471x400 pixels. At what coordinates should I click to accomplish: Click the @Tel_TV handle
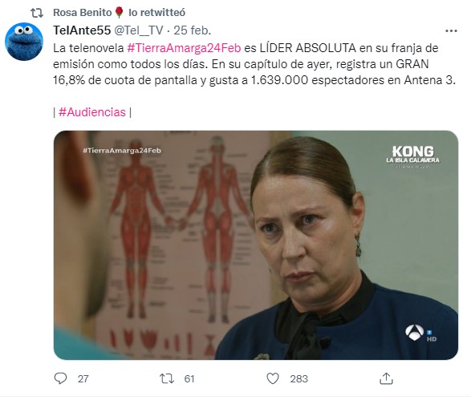click(x=139, y=30)
